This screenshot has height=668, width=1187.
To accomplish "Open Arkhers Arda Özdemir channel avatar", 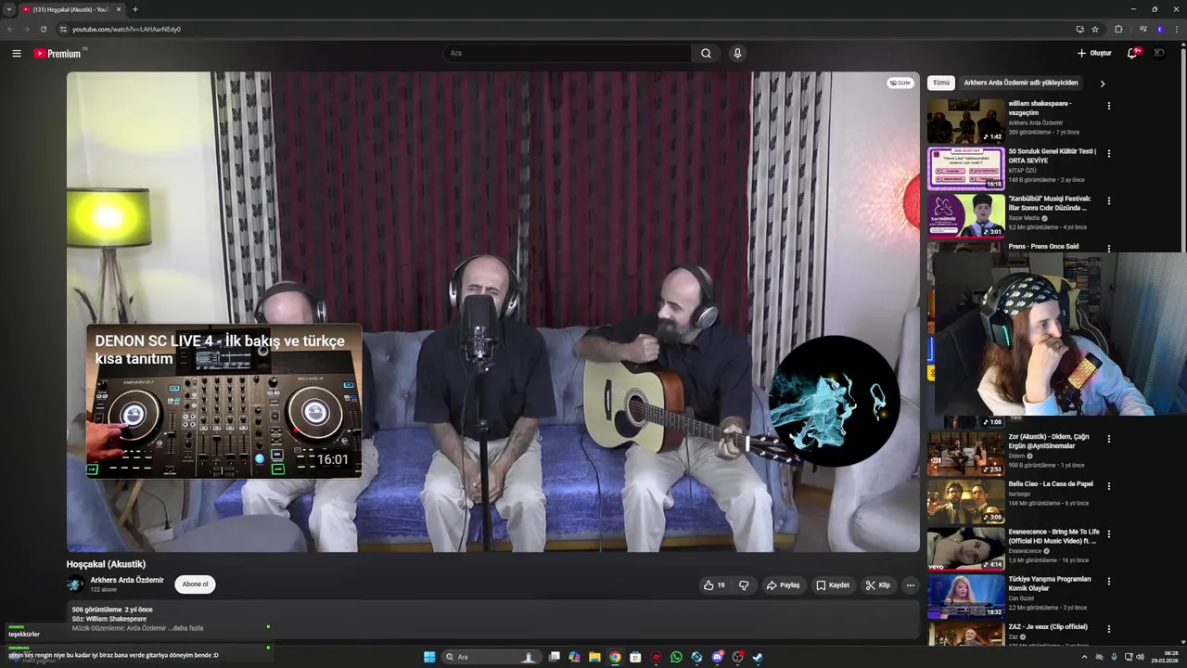I will pos(75,584).
